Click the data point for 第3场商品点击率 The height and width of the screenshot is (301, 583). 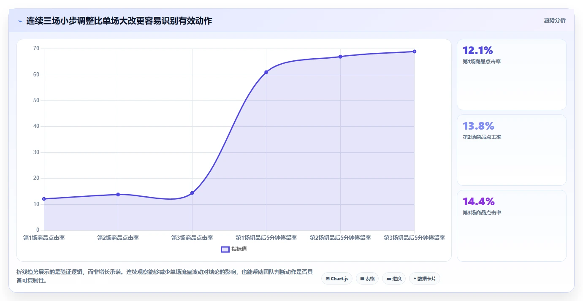pos(192,193)
